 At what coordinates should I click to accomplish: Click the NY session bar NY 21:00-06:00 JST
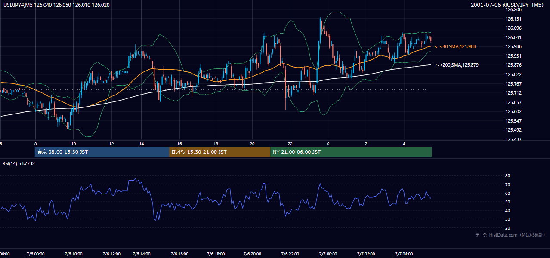(351, 152)
